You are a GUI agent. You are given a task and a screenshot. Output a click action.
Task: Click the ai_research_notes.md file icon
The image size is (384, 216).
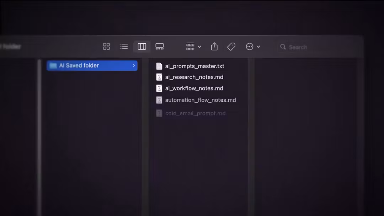coord(159,77)
